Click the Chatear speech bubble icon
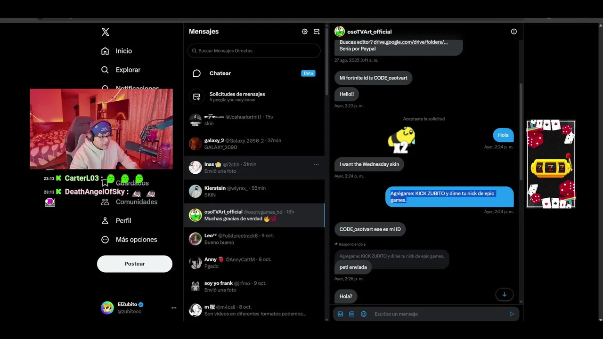The height and width of the screenshot is (339, 603). coord(197,73)
